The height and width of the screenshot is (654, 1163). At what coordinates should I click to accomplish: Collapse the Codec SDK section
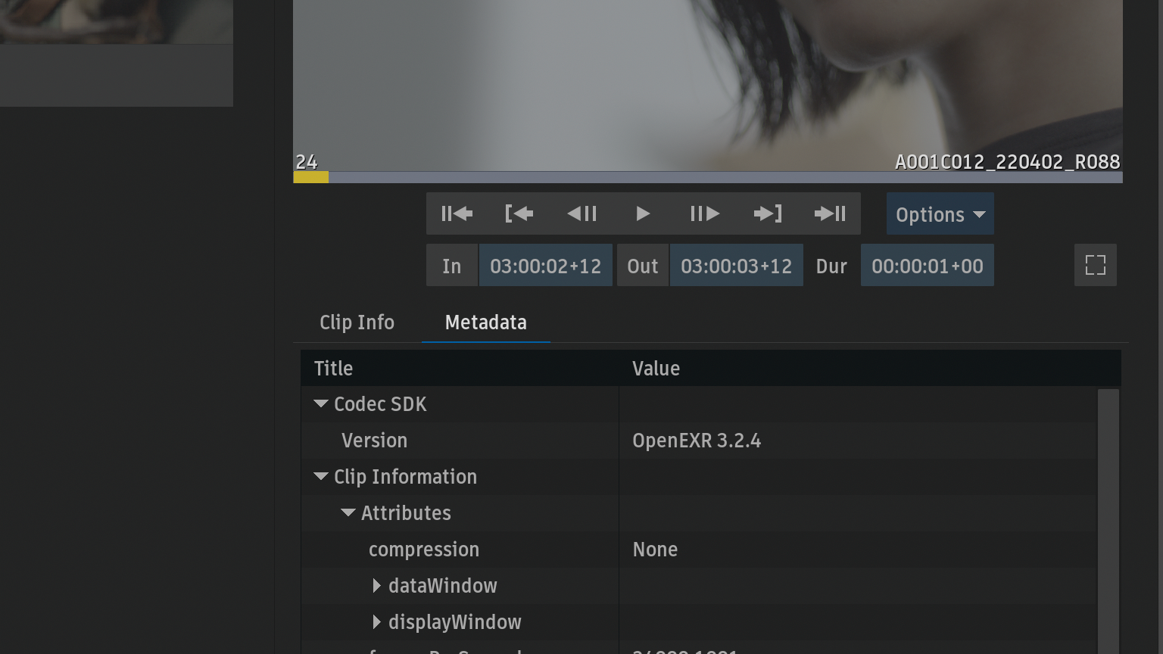321,404
